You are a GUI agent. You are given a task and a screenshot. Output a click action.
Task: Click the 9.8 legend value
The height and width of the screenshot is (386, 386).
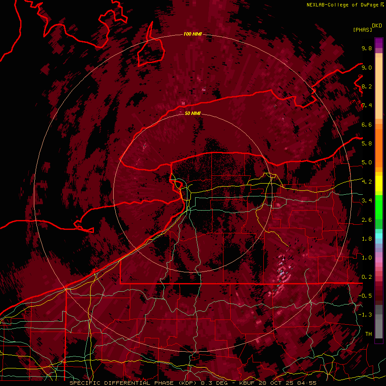(x=367, y=48)
